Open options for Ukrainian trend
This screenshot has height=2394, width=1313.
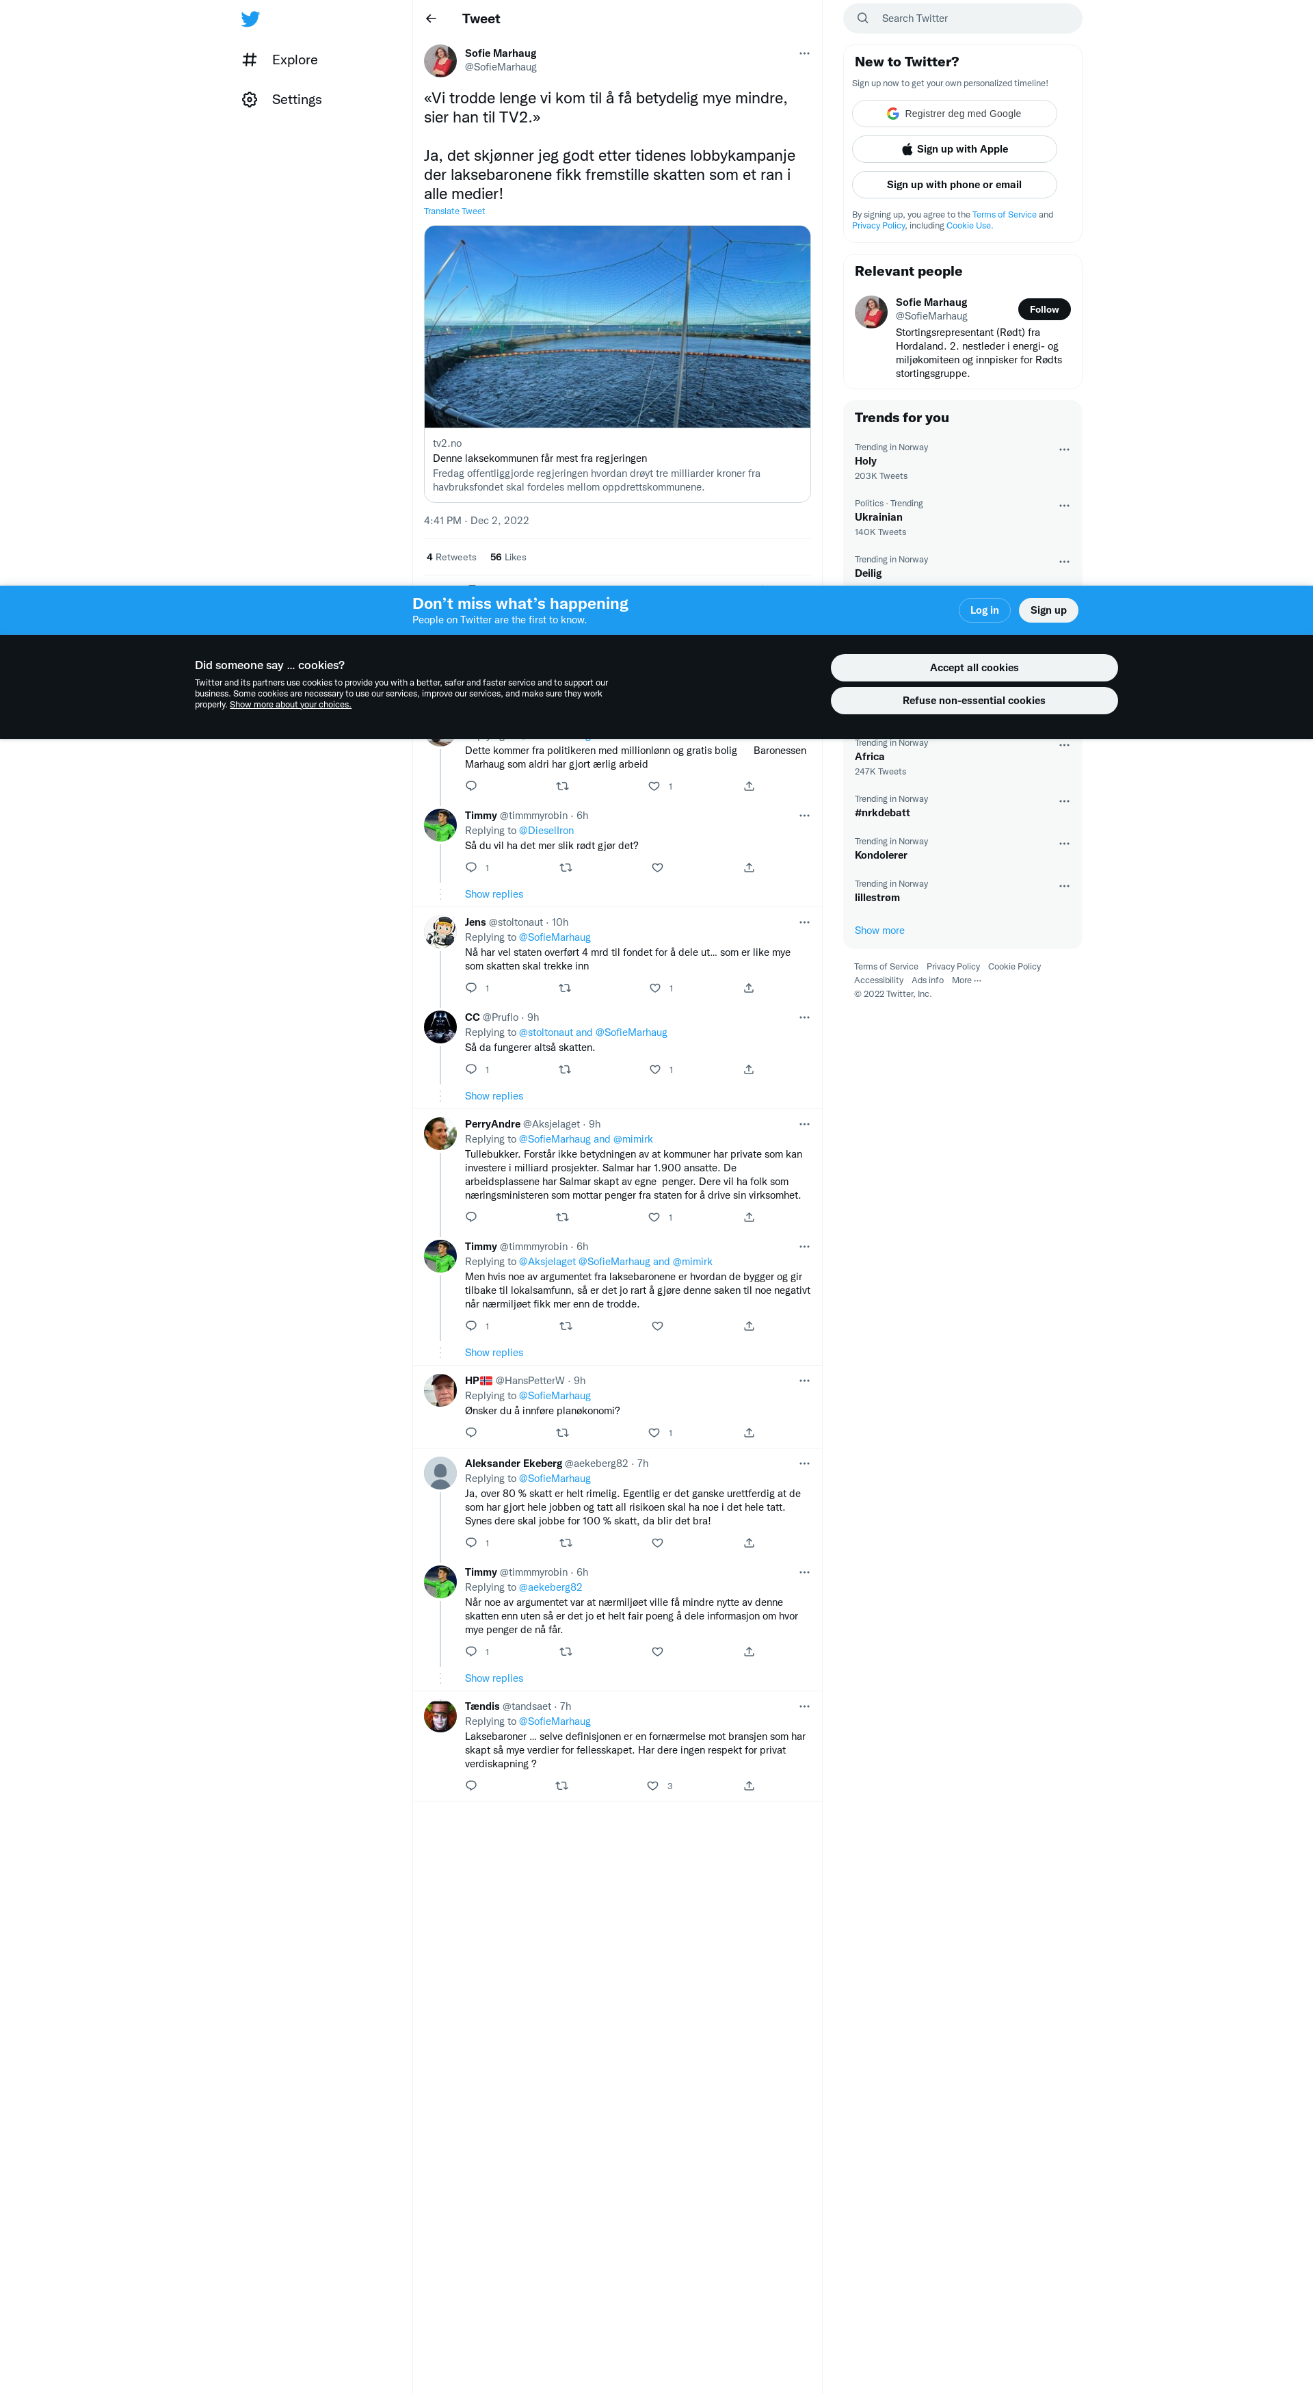click(1064, 506)
